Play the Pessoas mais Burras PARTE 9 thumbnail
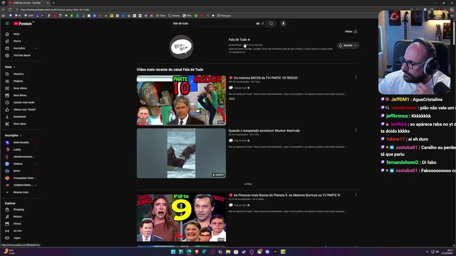The width and height of the screenshot is (456, 256). (181, 218)
